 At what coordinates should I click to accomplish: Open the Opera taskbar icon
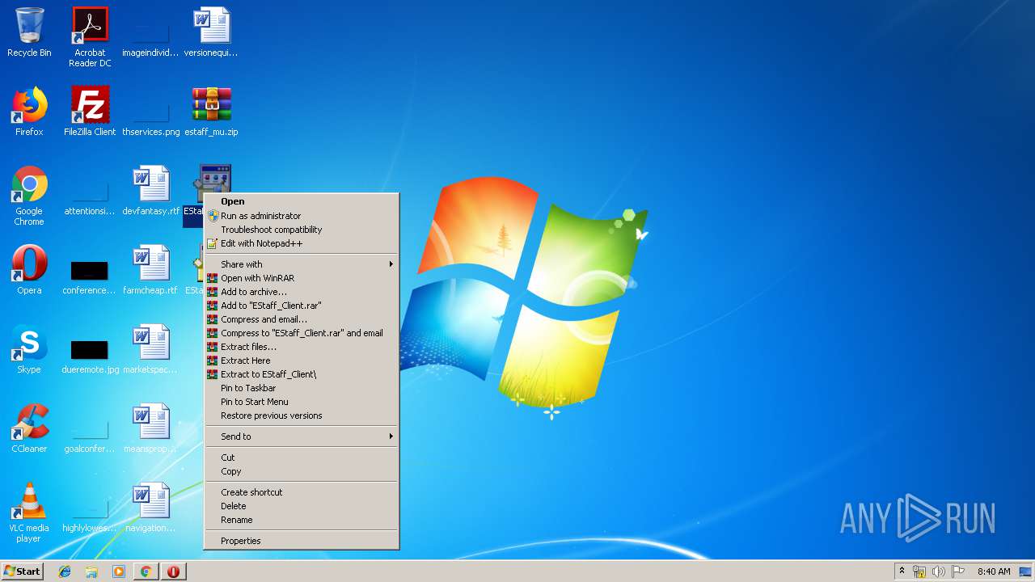173,571
